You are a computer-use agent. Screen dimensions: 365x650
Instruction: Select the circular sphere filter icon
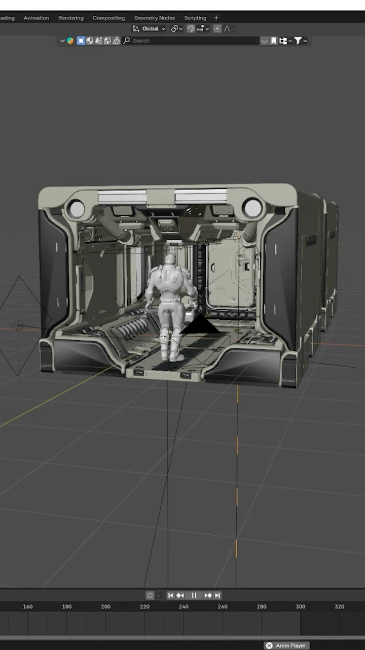[90, 41]
